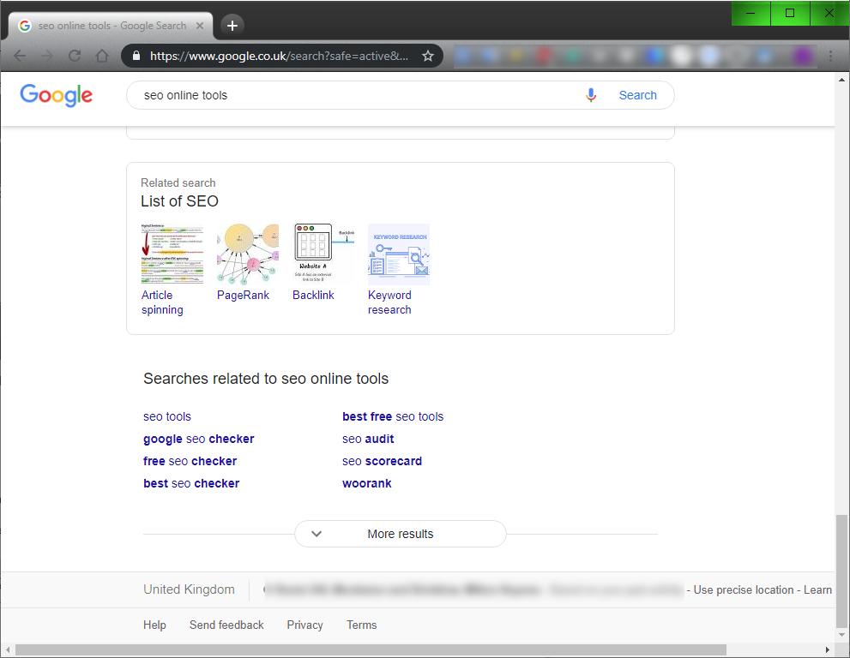Close the seo online tools tab
This screenshot has width=850, height=658.
[x=200, y=26]
